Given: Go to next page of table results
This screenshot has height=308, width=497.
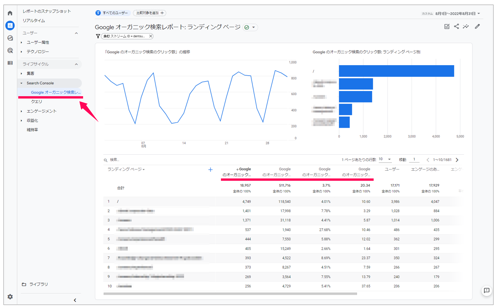Looking at the screenshot, I should click(457, 160).
